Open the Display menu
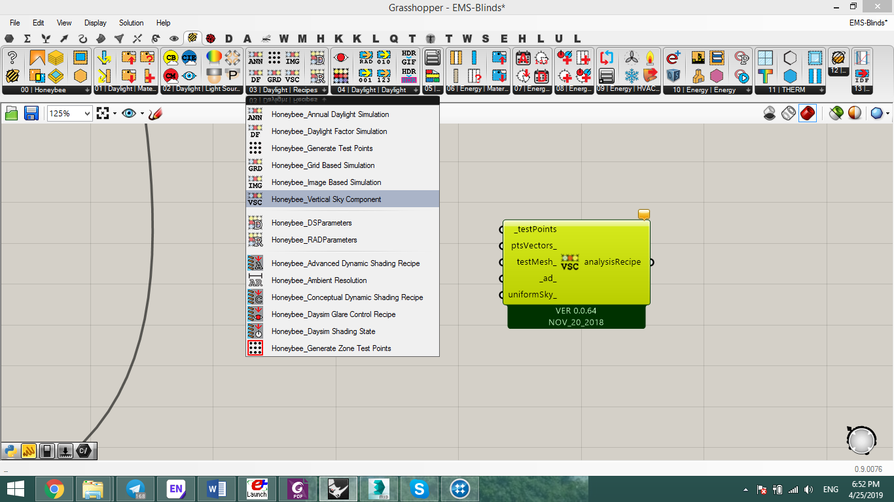This screenshot has height=502, width=894. [x=96, y=23]
